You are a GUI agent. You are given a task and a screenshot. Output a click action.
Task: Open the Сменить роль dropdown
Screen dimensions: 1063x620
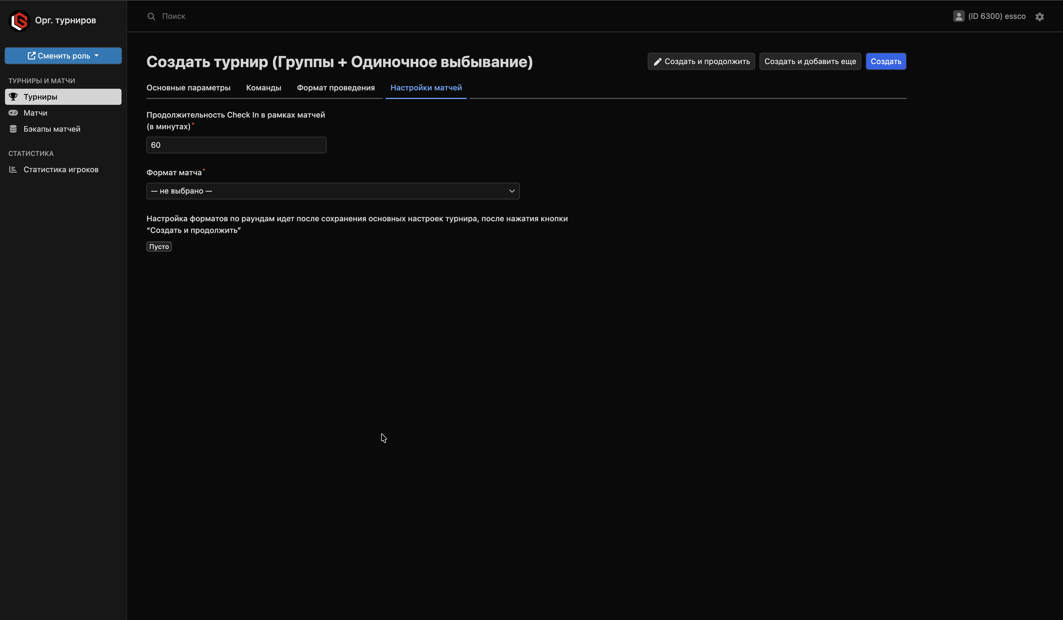click(x=63, y=56)
